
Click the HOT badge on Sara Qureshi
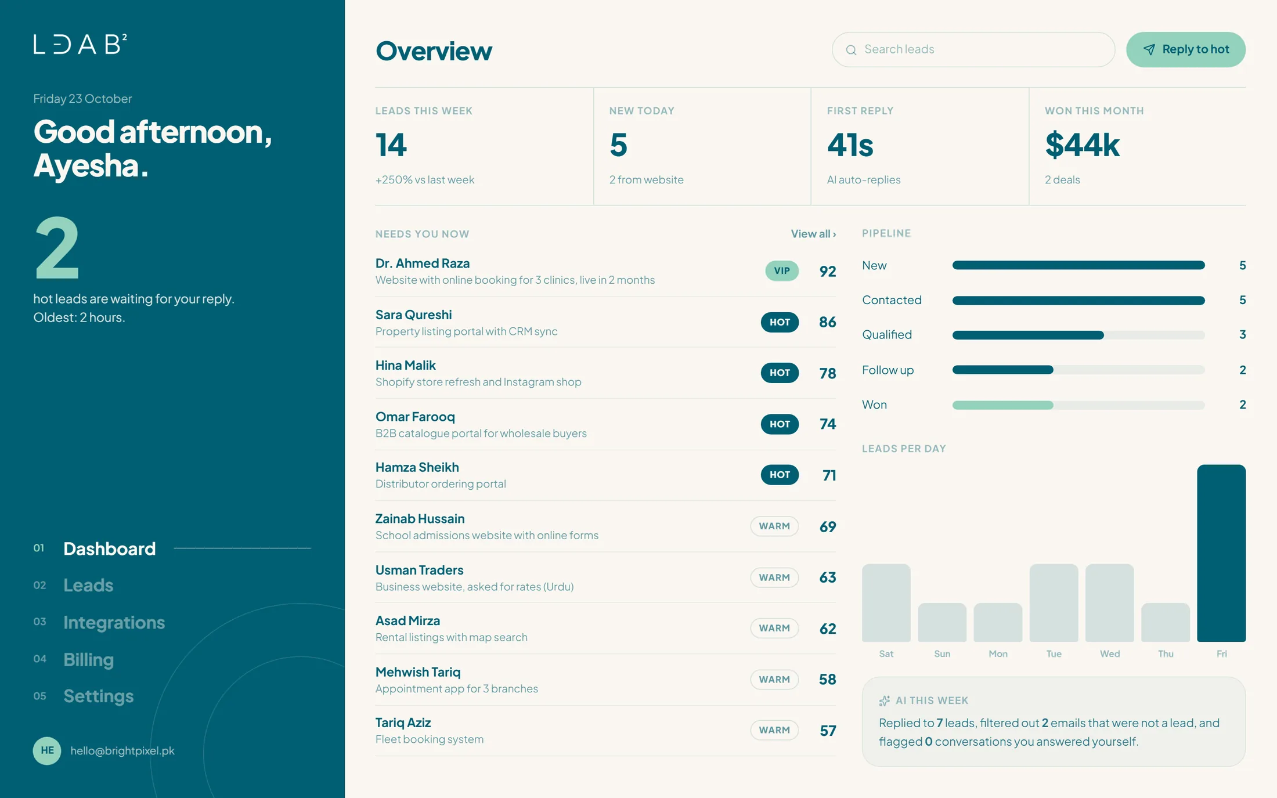(780, 322)
